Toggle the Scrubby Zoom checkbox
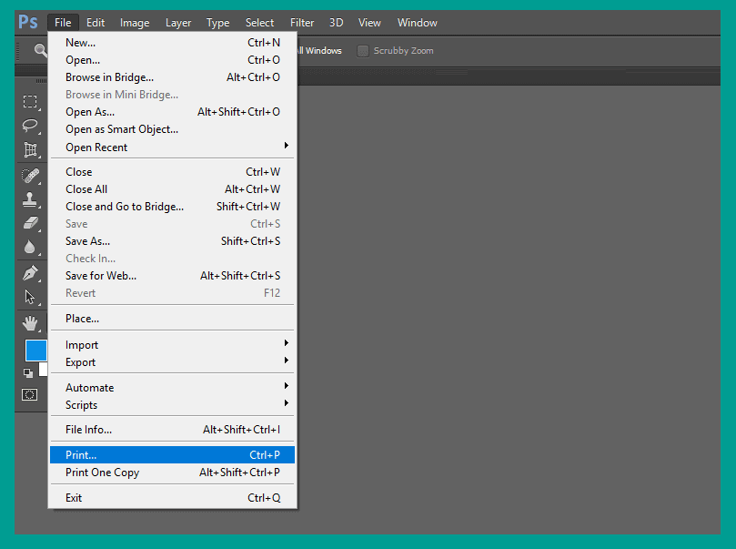Image resolution: width=736 pixels, height=549 pixels. click(363, 51)
